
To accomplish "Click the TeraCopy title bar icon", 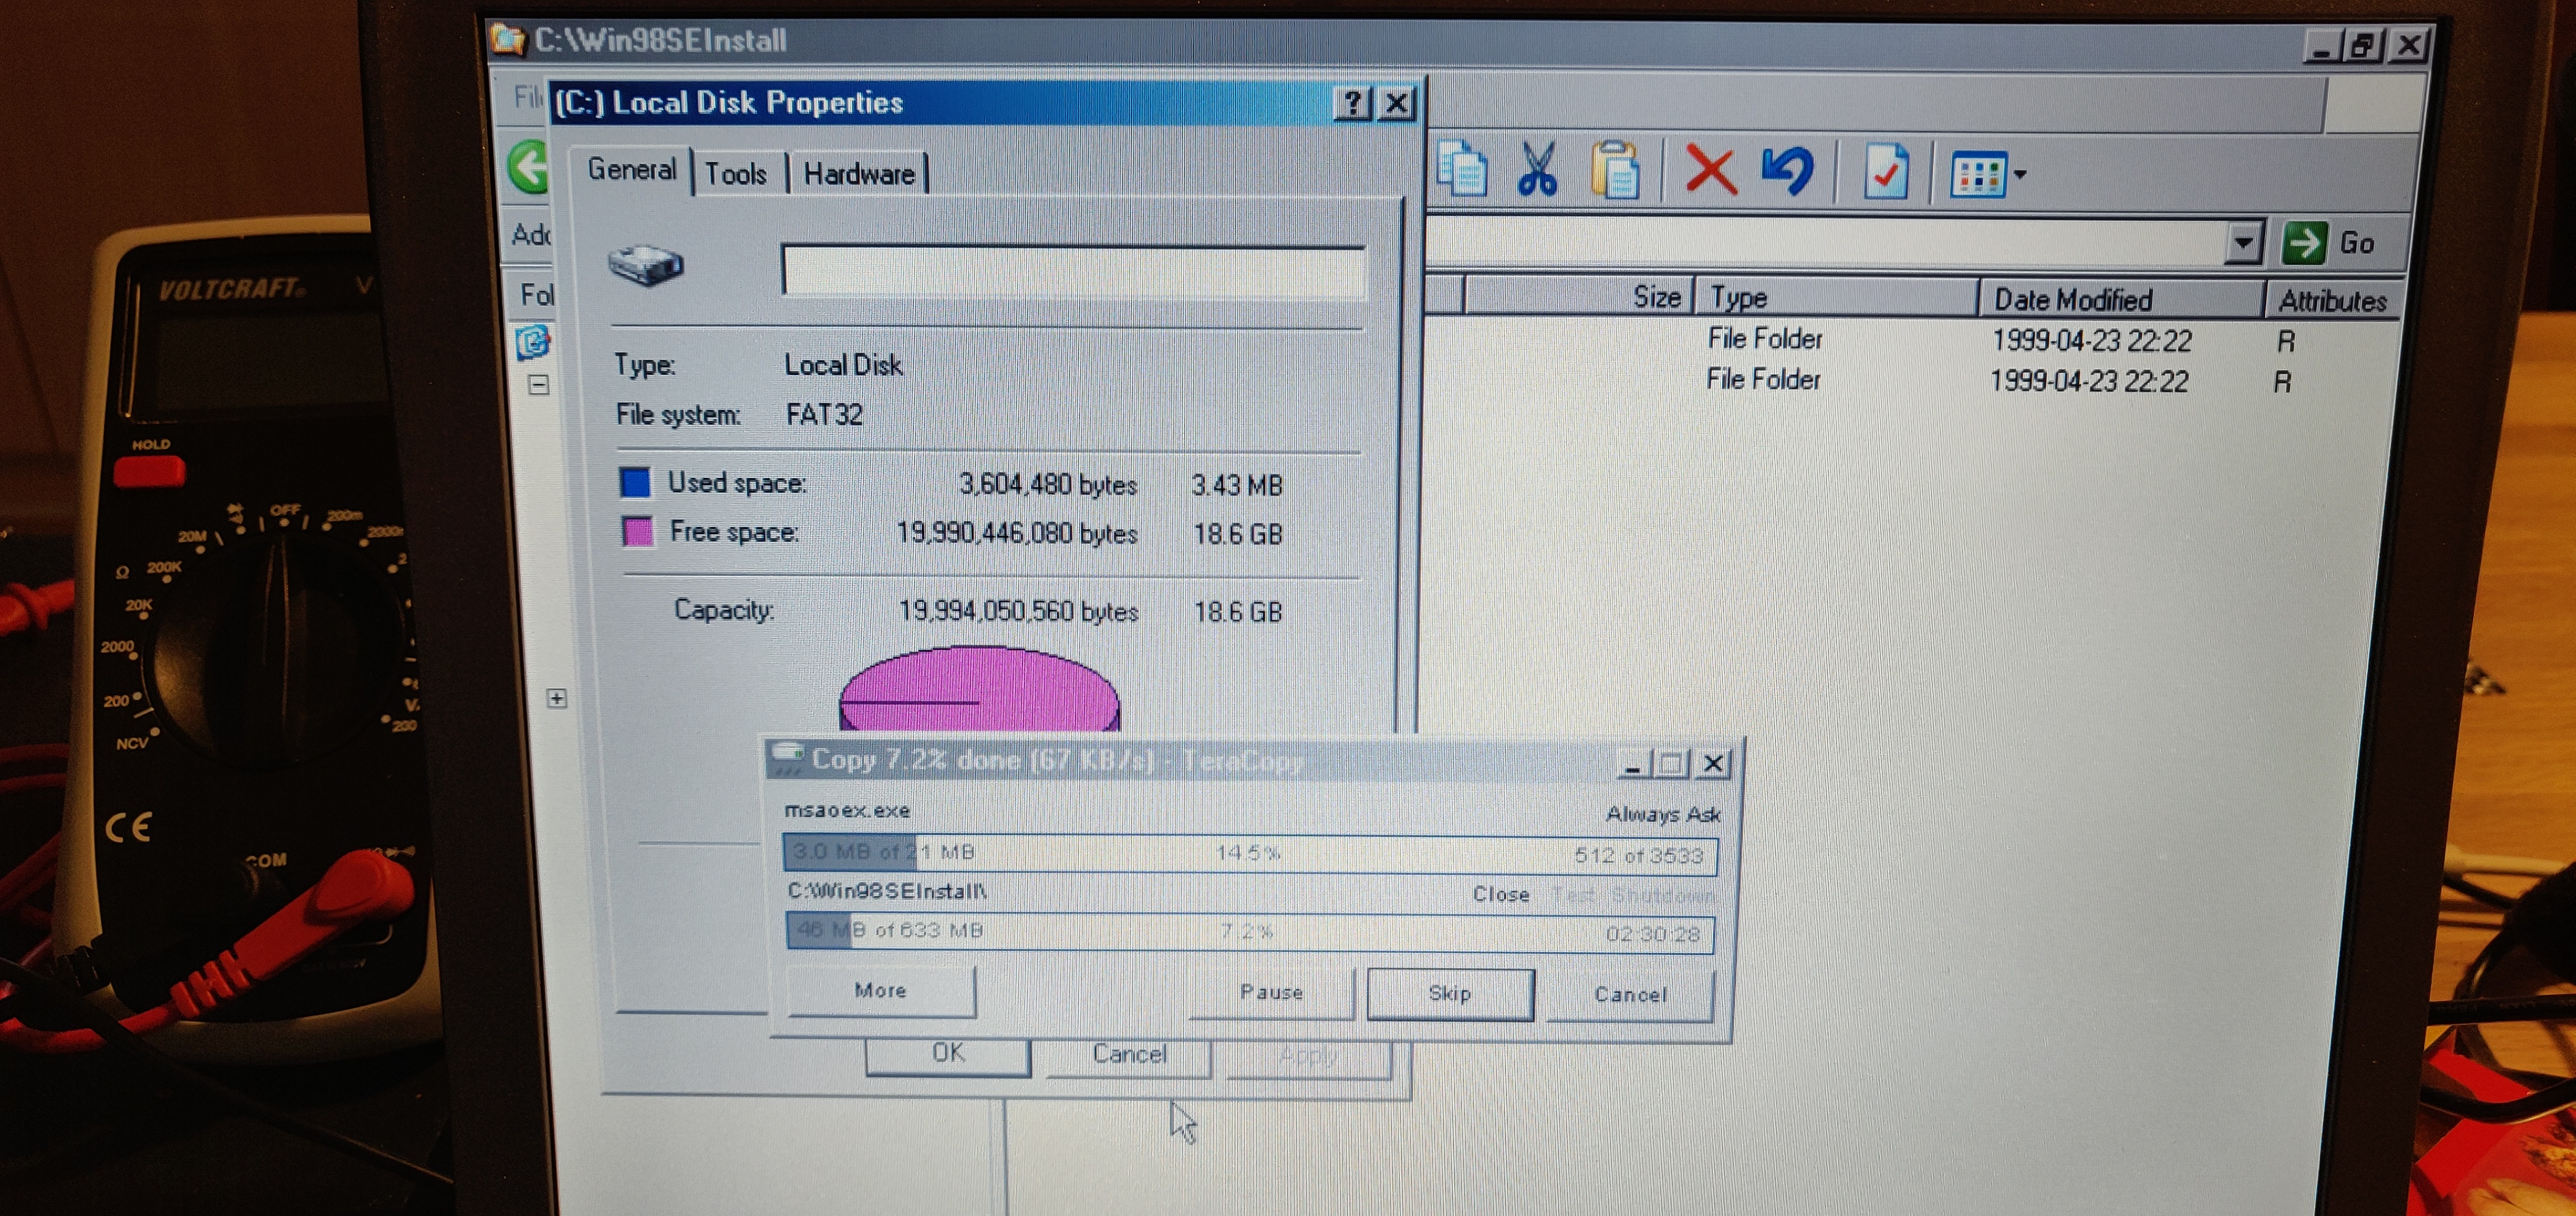I will 788,758.
